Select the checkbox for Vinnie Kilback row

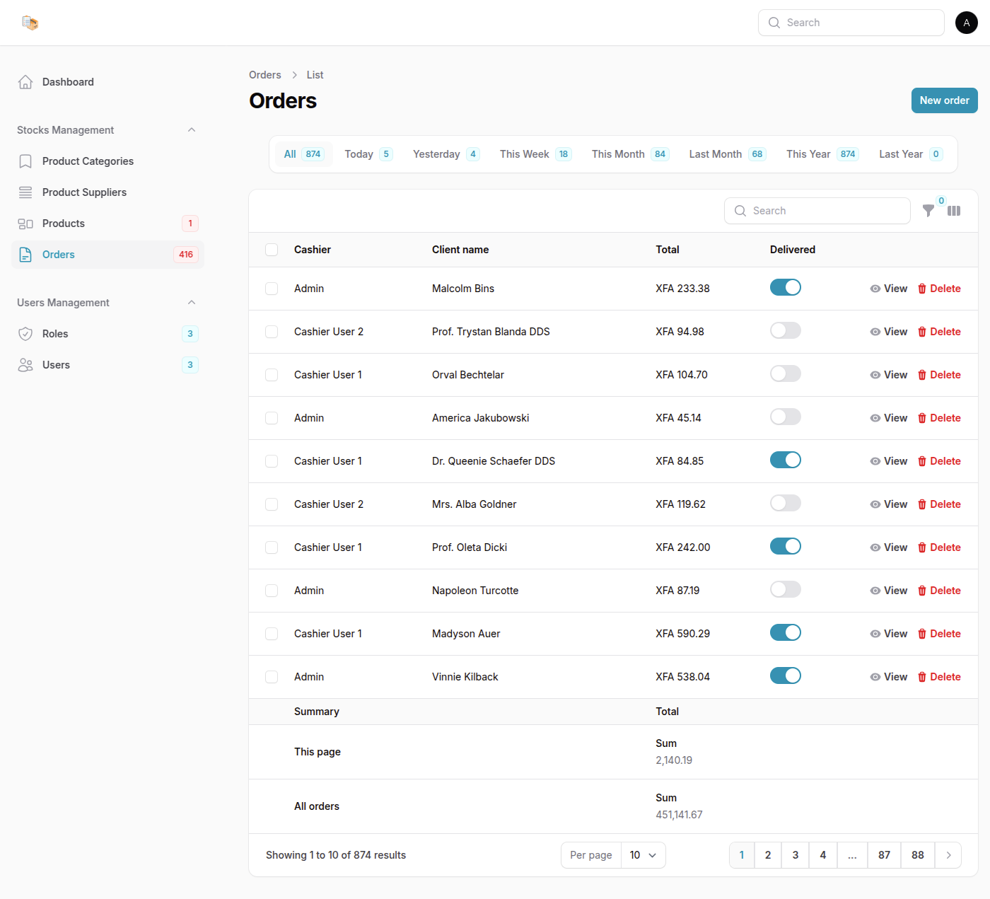[x=272, y=677]
